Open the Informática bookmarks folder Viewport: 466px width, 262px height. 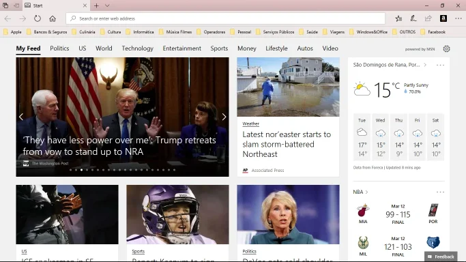click(140, 32)
